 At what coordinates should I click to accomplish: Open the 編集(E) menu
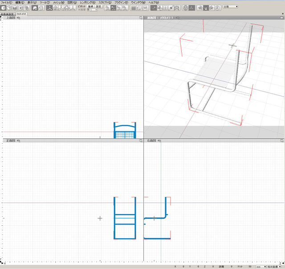pyautogui.click(x=20, y=2)
